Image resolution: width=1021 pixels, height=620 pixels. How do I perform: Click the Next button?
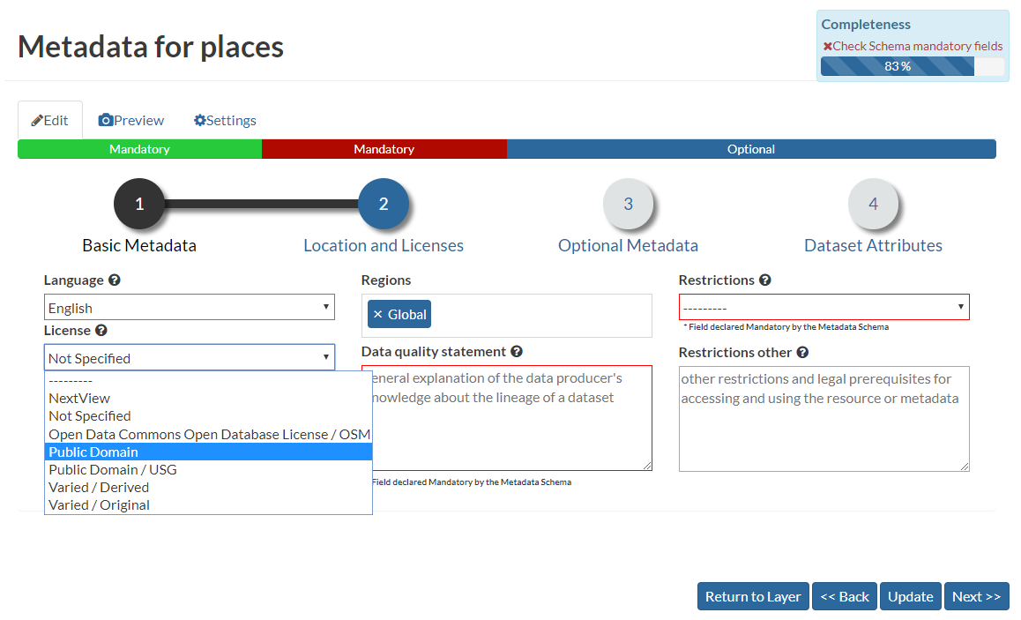click(976, 596)
